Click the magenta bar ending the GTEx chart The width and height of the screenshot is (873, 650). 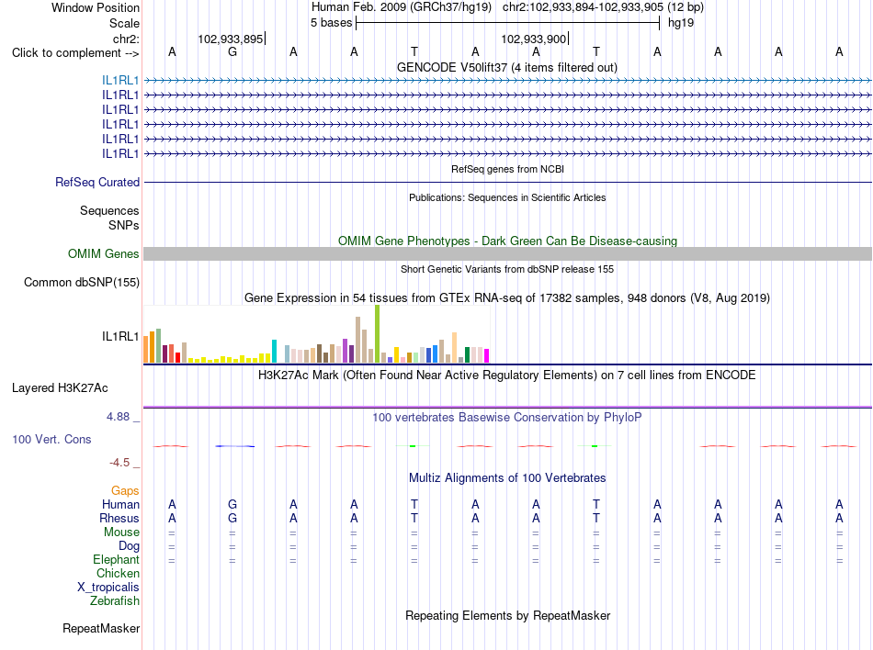[x=487, y=356]
